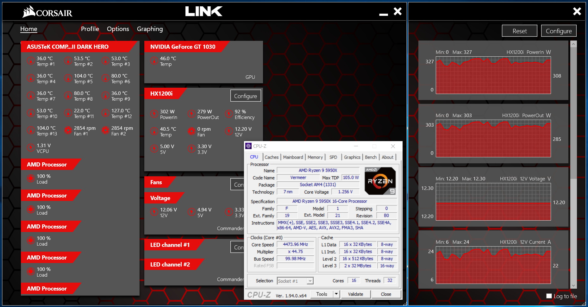Click the HX1200i PowerOut graph
The image size is (588, 307).
point(493,139)
